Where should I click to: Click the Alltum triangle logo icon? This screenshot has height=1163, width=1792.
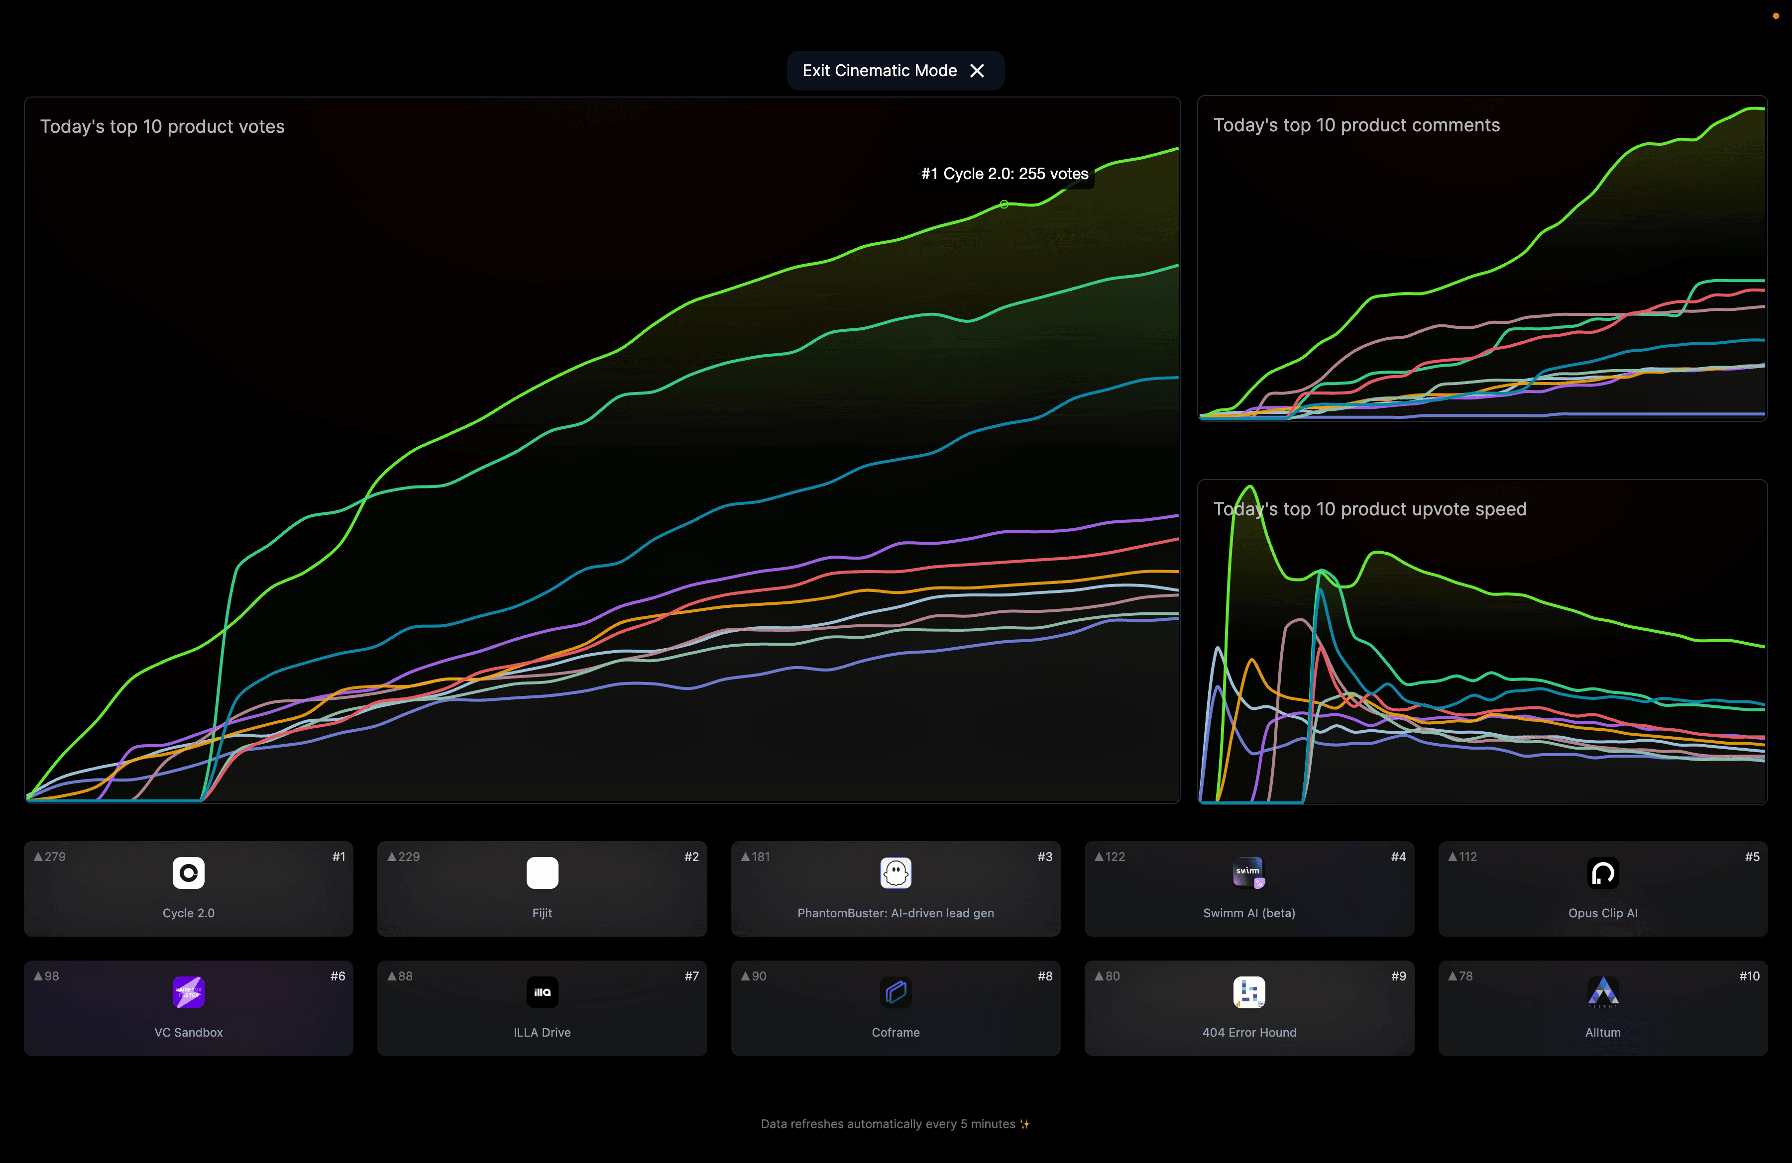(1602, 992)
